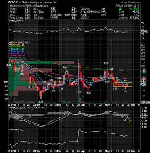The height and width of the screenshot is (153, 150).
Task: Click the StockCharts.com watermark link
Action: (x=131, y=2)
